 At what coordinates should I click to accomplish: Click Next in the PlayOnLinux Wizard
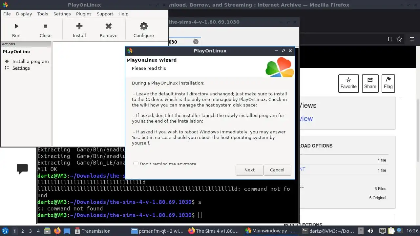[x=249, y=170]
